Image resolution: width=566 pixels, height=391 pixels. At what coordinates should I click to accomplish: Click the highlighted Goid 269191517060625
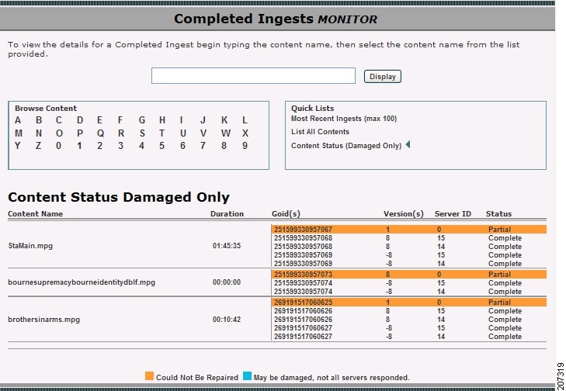[x=303, y=303]
